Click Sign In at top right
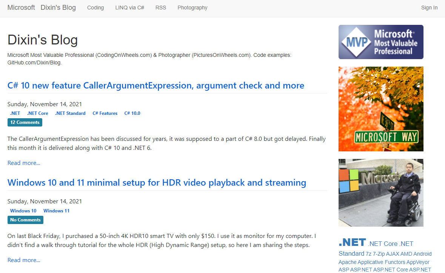 click(x=429, y=8)
